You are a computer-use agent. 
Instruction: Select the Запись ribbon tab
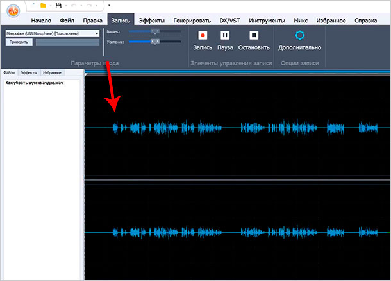(121, 20)
